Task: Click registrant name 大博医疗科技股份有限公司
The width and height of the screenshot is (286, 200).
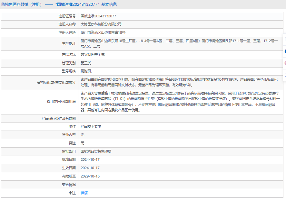Action: tap(101, 24)
